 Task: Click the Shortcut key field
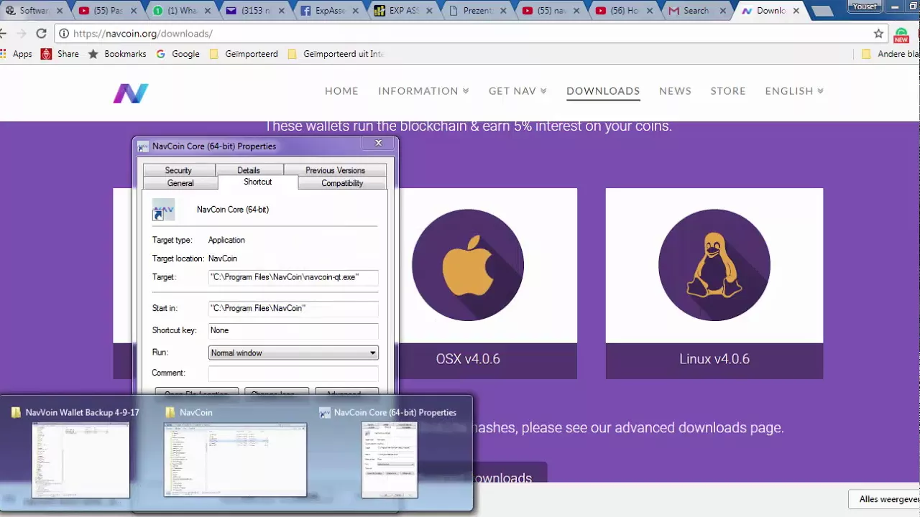click(x=293, y=330)
